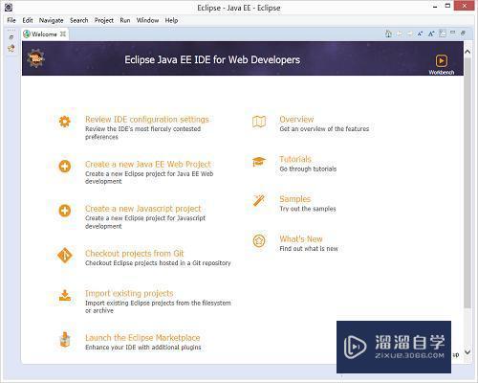Open Create a new Javascript project link
The width and height of the screenshot is (478, 383).
point(143,209)
